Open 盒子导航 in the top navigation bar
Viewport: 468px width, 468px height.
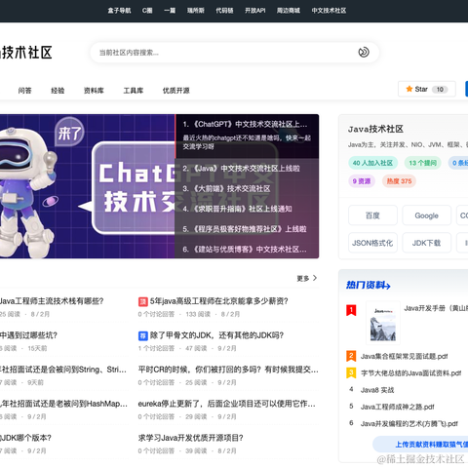(x=119, y=11)
